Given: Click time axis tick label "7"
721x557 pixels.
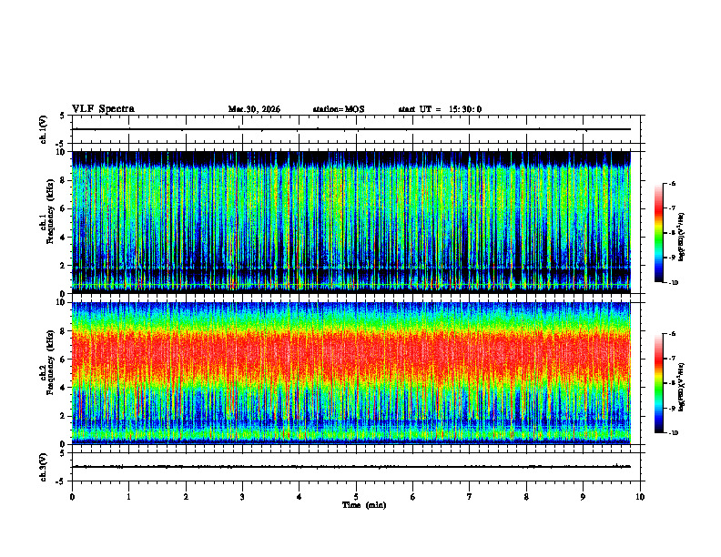Looking at the screenshot, I should (470, 497).
